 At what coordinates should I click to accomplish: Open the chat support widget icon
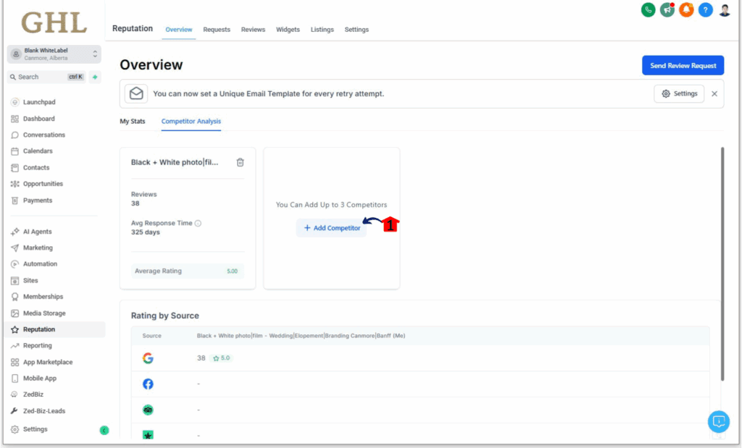tap(718, 421)
